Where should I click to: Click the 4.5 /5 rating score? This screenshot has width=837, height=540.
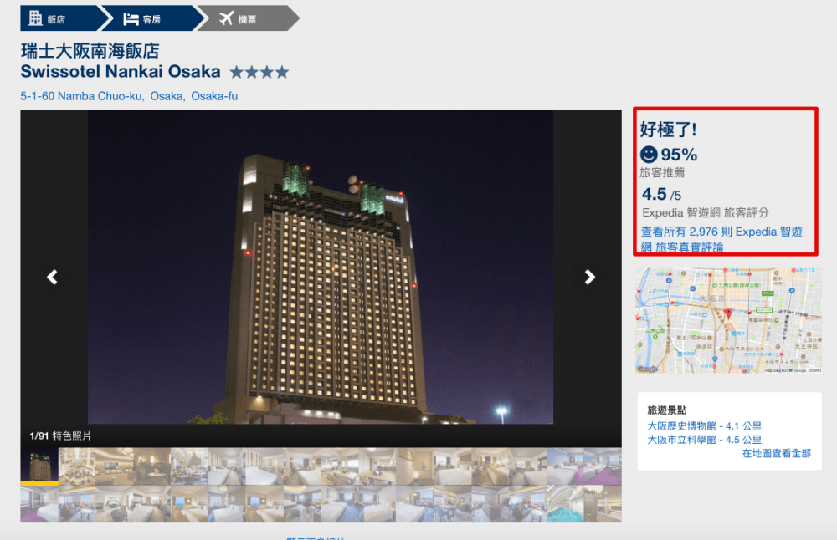click(661, 194)
